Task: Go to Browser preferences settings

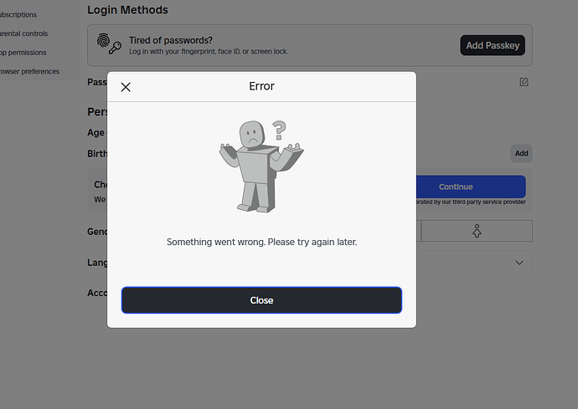Action: (x=29, y=71)
